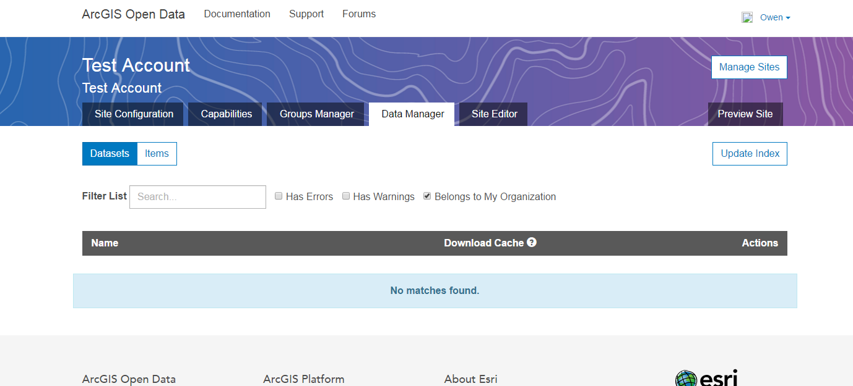Enable the Has Errors checkbox
This screenshot has width=853, height=386.
coord(279,196)
